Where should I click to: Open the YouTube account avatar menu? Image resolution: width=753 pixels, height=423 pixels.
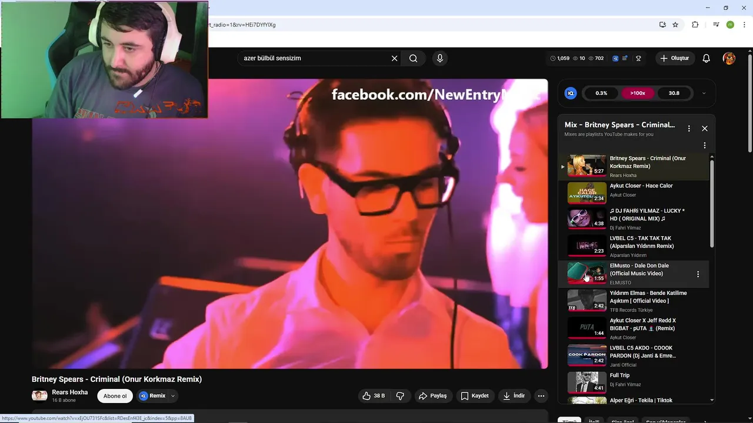pyautogui.click(x=729, y=58)
